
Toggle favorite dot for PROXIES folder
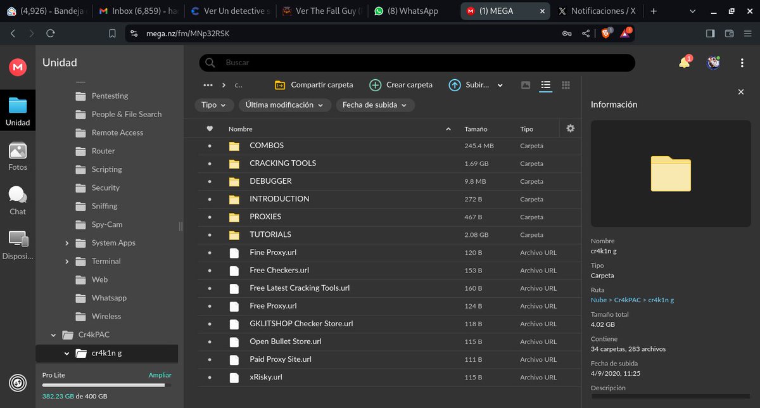[x=210, y=217]
